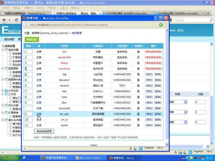
Task: Click 修改系统字段 link for title row
Action: click(x=153, y=52)
